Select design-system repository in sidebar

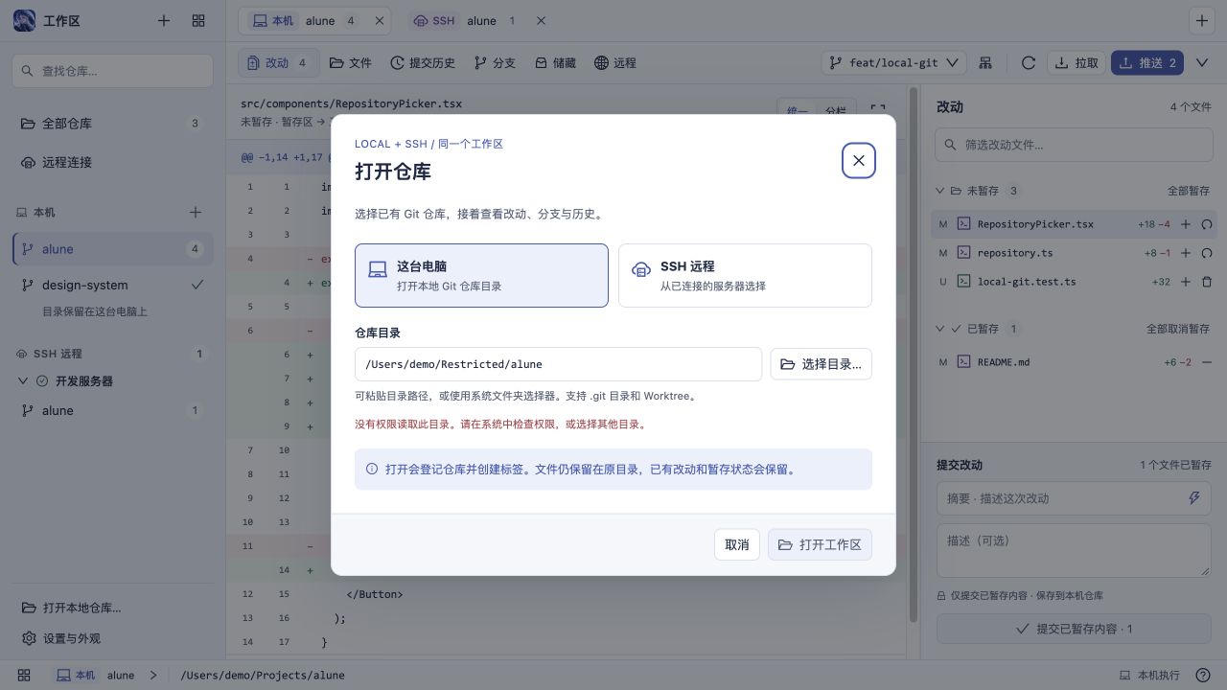[112, 285]
